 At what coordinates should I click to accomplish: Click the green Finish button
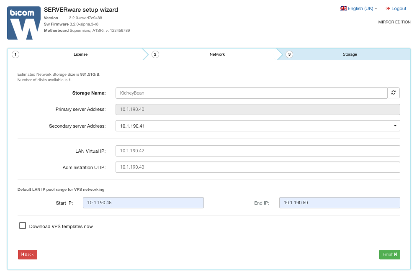pyautogui.click(x=390, y=254)
